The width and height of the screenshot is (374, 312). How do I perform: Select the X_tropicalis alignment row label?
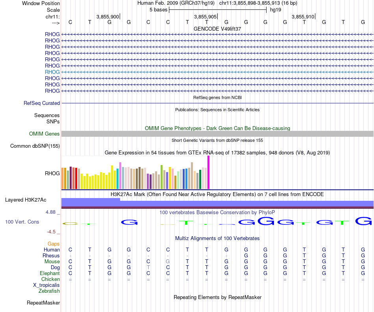tap(46, 285)
